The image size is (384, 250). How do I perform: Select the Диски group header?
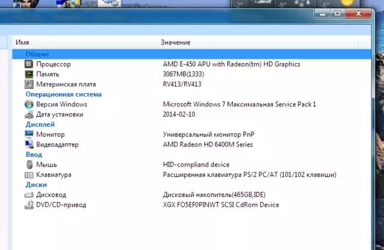[x=36, y=184]
